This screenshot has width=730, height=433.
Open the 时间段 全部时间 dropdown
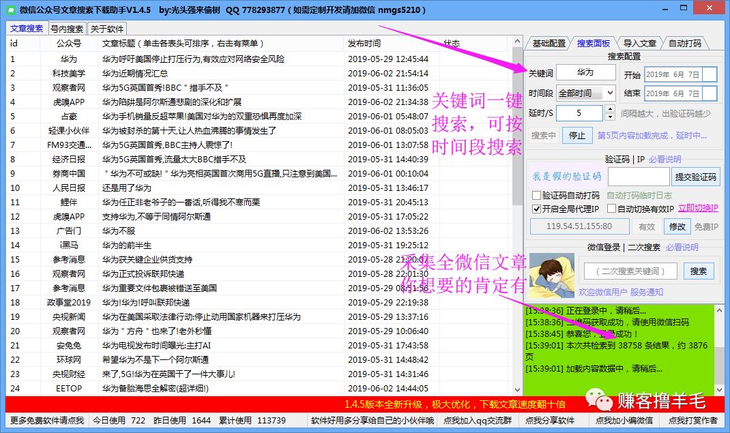pyautogui.click(x=586, y=93)
